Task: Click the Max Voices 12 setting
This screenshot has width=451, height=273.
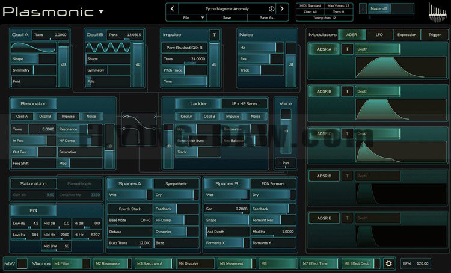Action: pos(338,6)
